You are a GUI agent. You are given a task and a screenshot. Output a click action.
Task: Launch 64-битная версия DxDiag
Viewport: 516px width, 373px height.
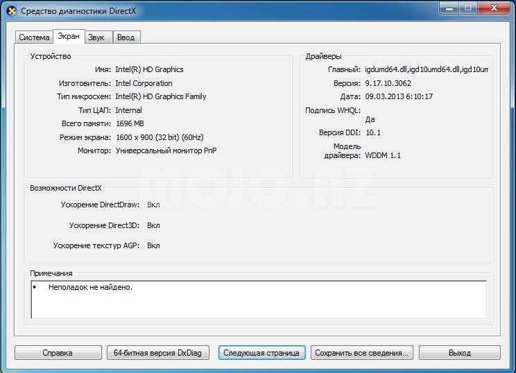pos(158,353)
